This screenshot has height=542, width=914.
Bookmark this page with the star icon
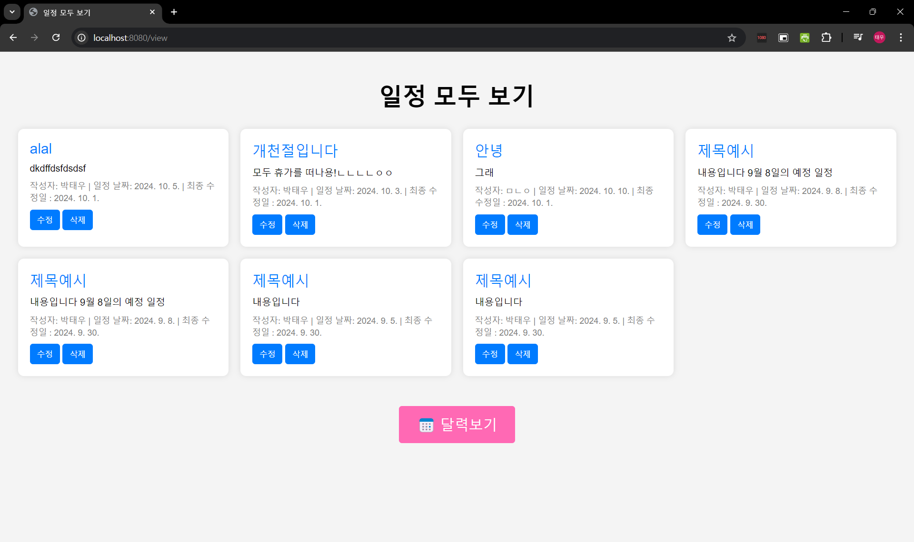click(x=732, y=38)
